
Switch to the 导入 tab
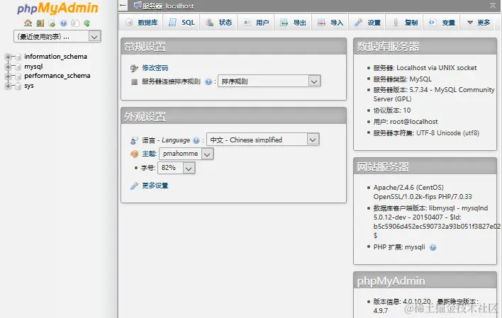(330, 23)
